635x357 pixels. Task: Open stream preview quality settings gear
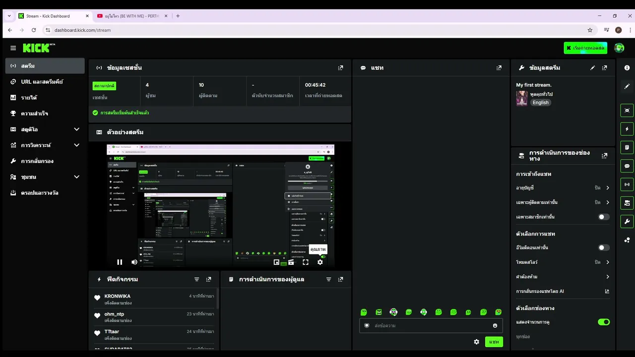320,262
